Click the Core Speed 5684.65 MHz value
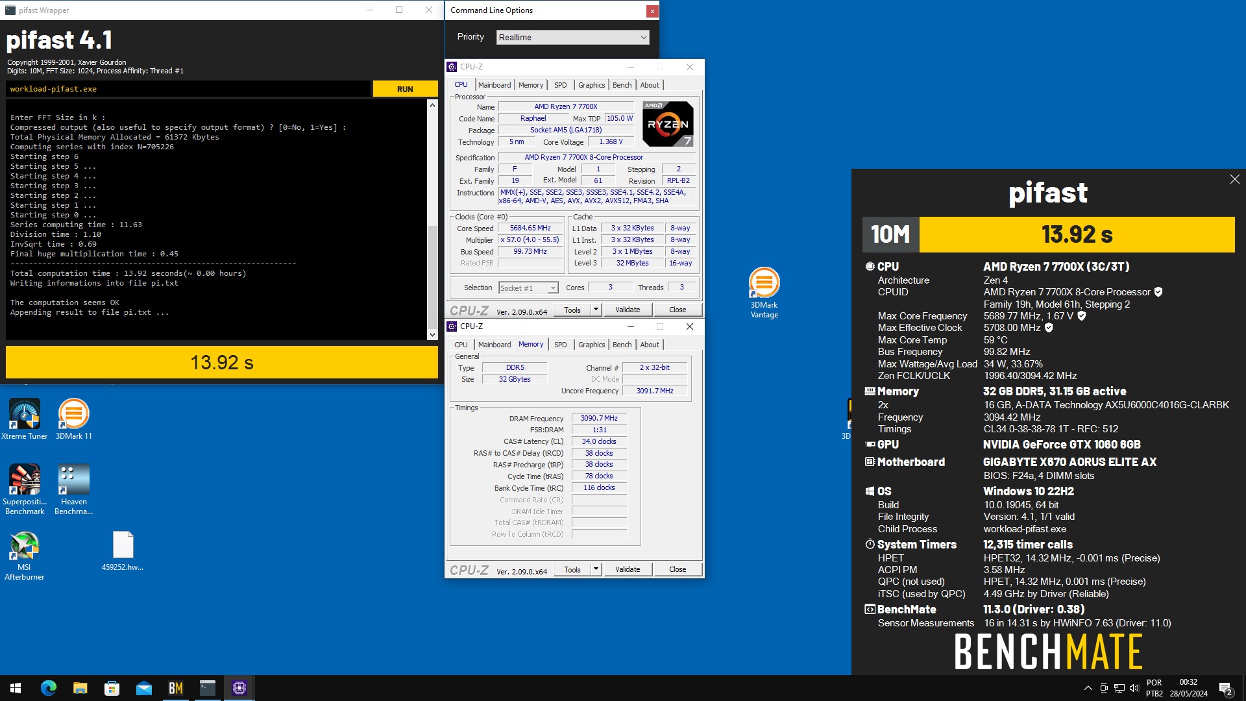Viewport: 1246px width, 701px height. 530,228
